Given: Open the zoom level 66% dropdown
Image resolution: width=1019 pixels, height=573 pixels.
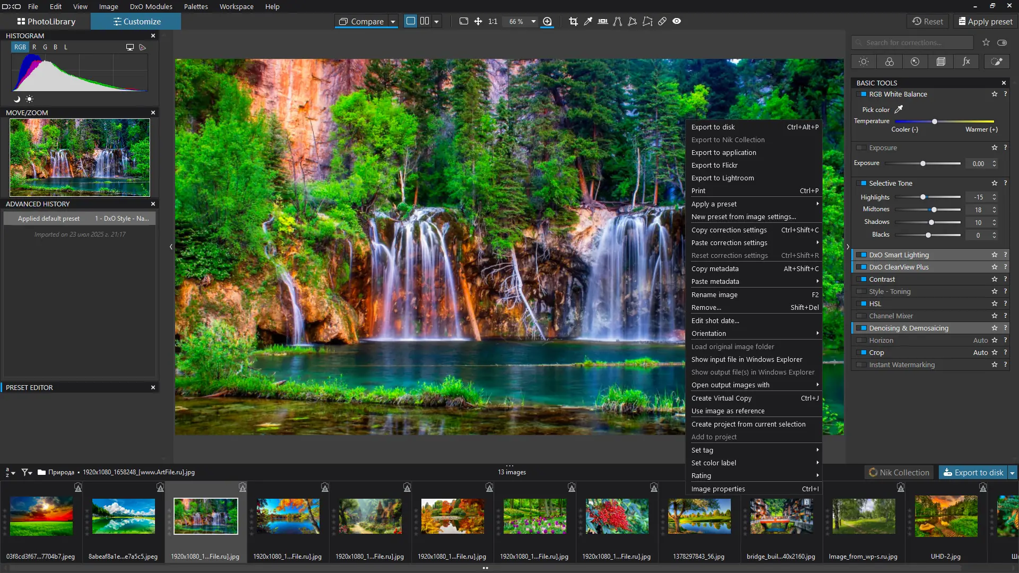Looking at the screenshot, I should [x=533, y=22].
